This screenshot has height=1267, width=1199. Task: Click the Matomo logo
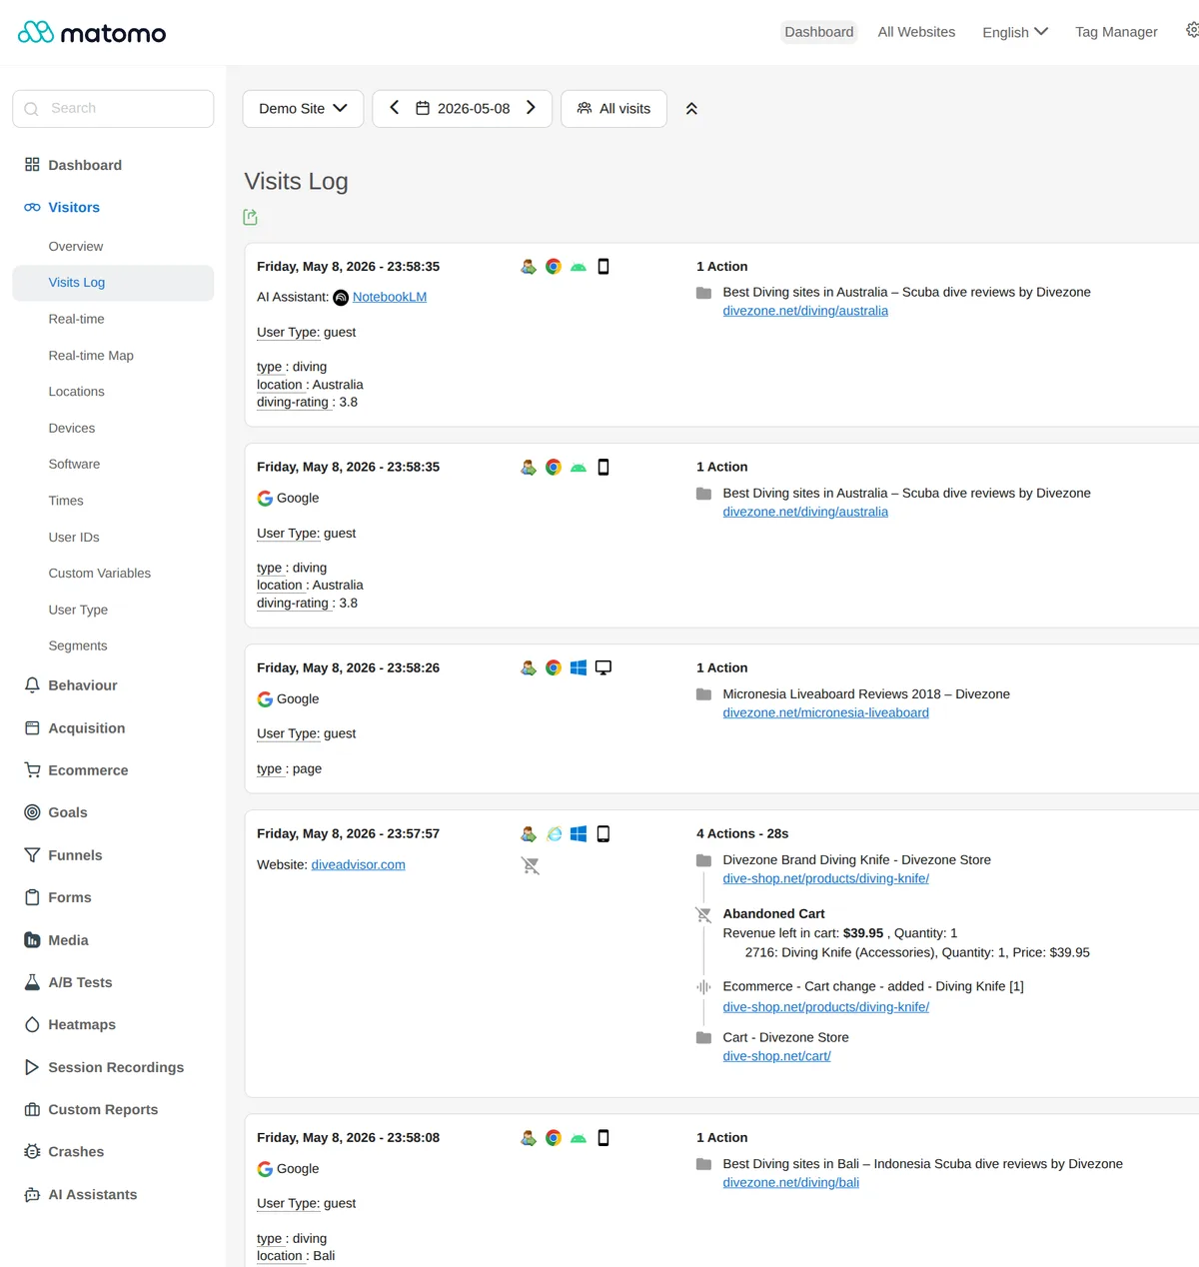92,33
